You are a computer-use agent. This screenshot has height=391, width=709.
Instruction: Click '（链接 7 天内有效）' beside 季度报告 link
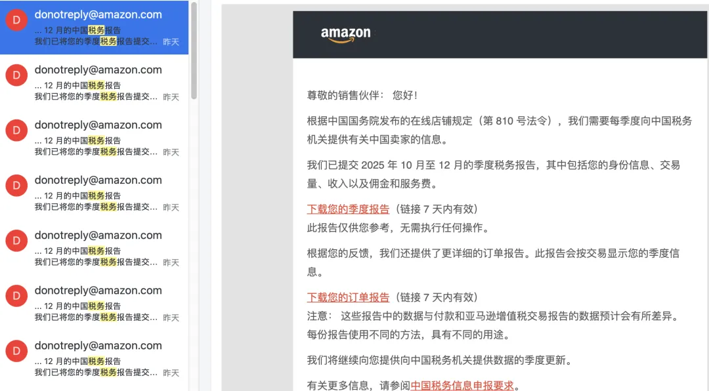tap(437, 209)
